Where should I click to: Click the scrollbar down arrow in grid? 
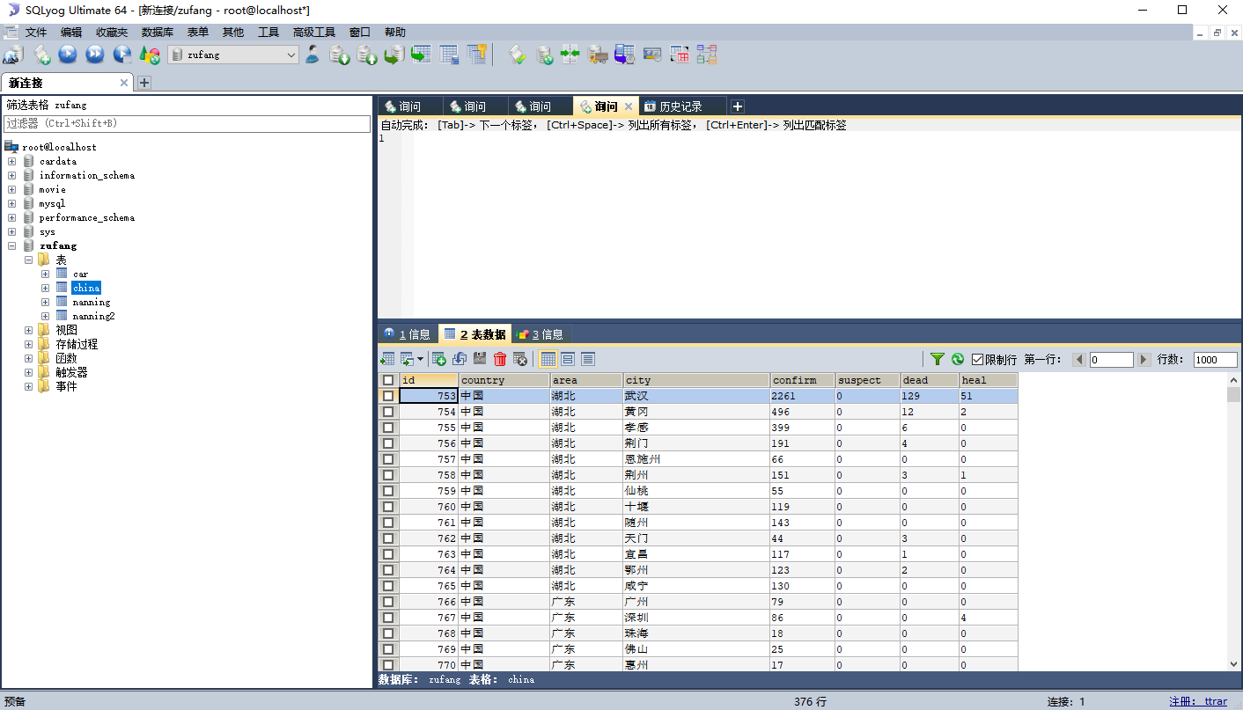coord(1233,664)
